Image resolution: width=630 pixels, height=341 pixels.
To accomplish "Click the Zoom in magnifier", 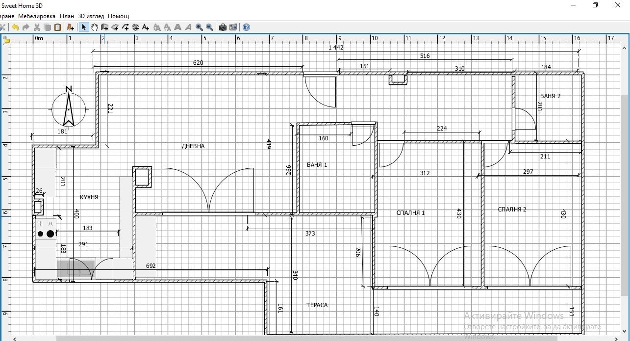I will point(200,27).
